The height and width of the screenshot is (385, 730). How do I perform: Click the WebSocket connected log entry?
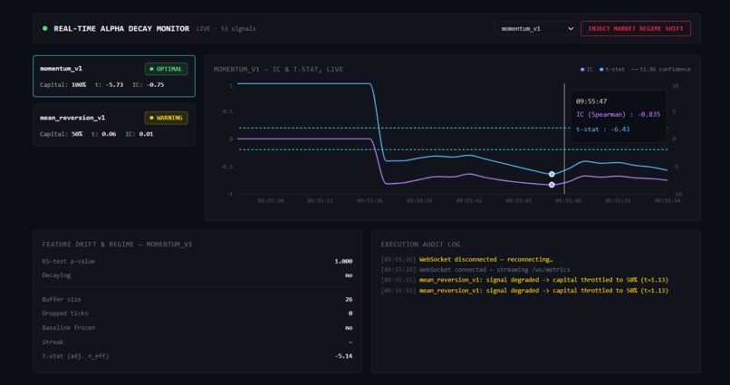coord(475,270)
